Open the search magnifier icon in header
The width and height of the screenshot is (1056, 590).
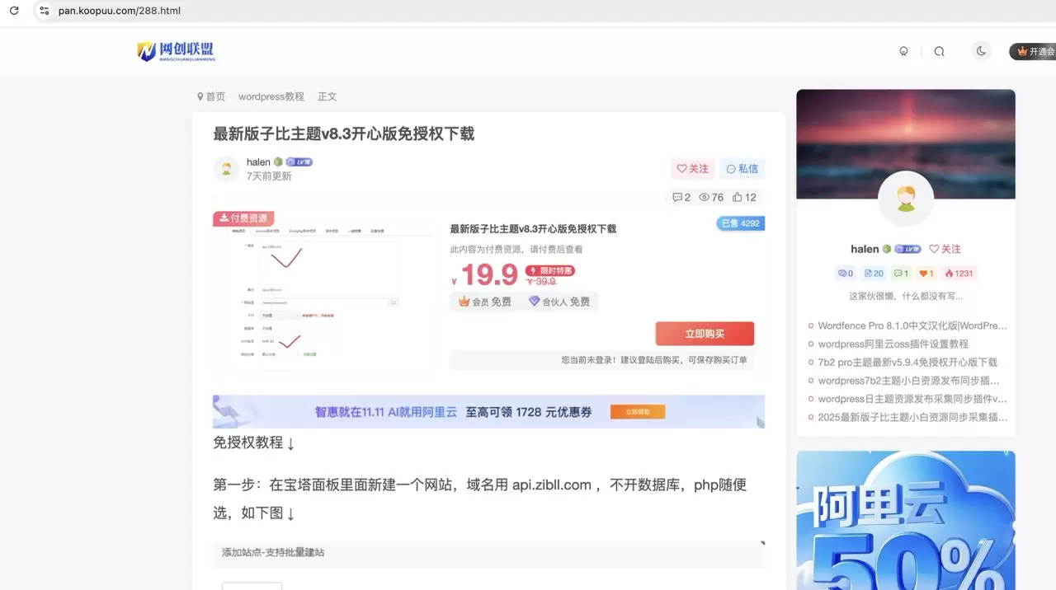click(x=939, y=51)
